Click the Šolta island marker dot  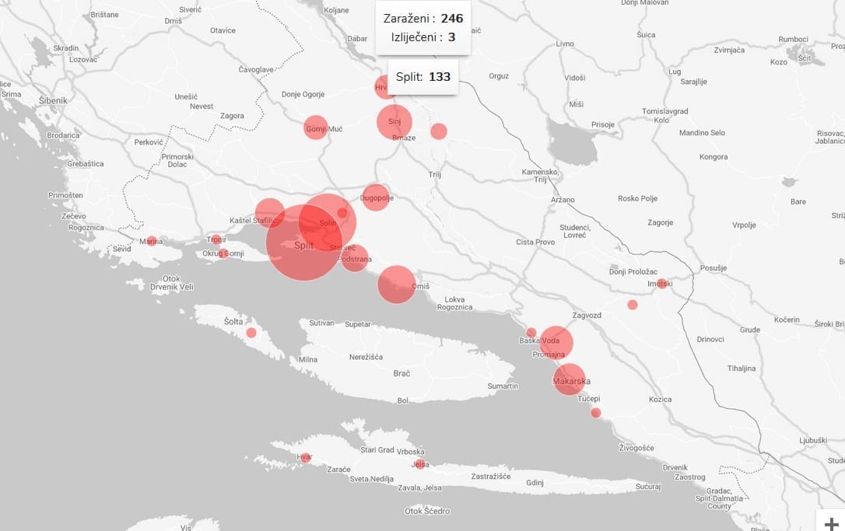pos(251,333)
